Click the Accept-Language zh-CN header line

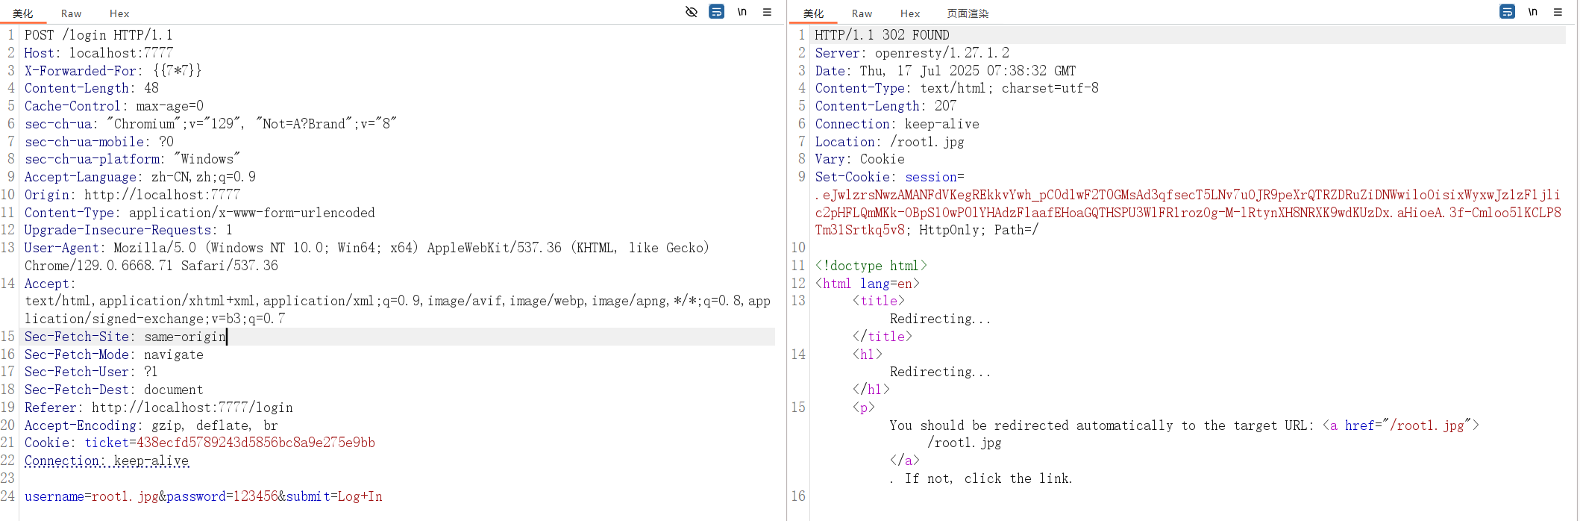139,177
